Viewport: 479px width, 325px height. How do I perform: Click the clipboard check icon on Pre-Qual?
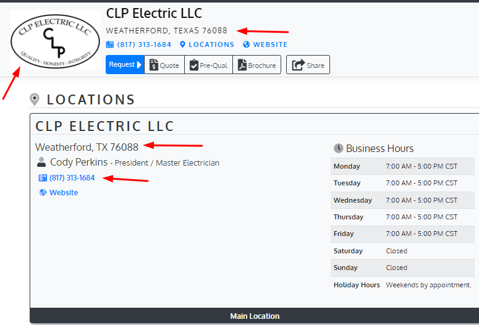(193, 65)
